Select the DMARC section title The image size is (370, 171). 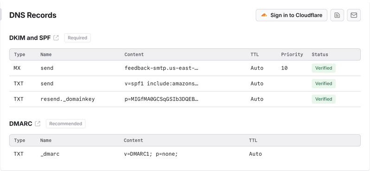pyautogui.click(x=20, y=124)
